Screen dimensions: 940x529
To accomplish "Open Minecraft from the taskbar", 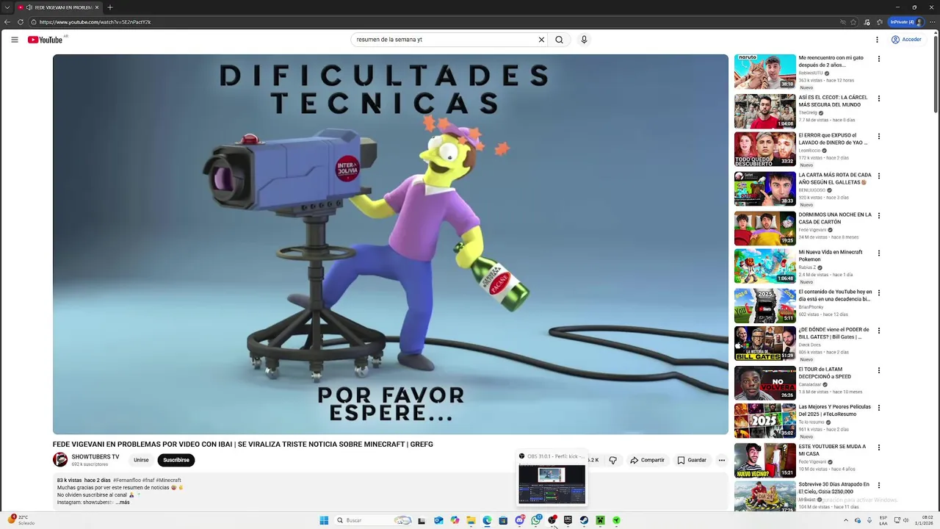I will pos(600,520).
